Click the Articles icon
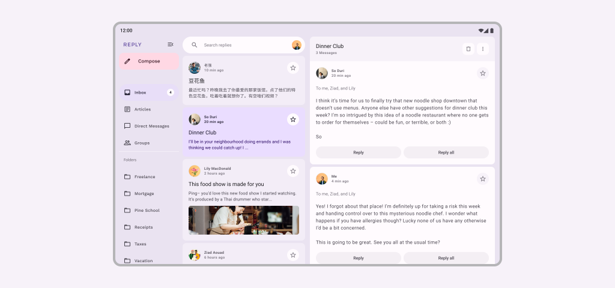 click(127, 109)
